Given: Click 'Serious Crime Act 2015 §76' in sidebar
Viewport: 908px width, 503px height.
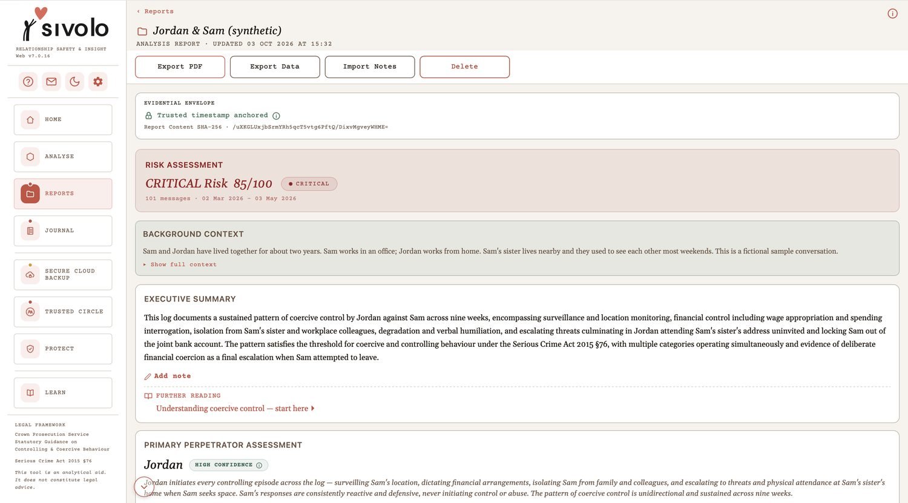Looking at the screenshot, I should tap(53, 461).
